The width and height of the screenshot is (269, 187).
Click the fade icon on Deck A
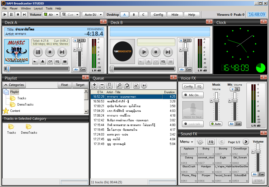pos(35,61)
